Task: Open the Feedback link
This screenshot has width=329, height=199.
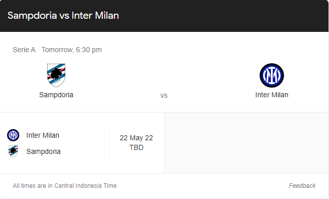Action: click(x=302, y=186)
